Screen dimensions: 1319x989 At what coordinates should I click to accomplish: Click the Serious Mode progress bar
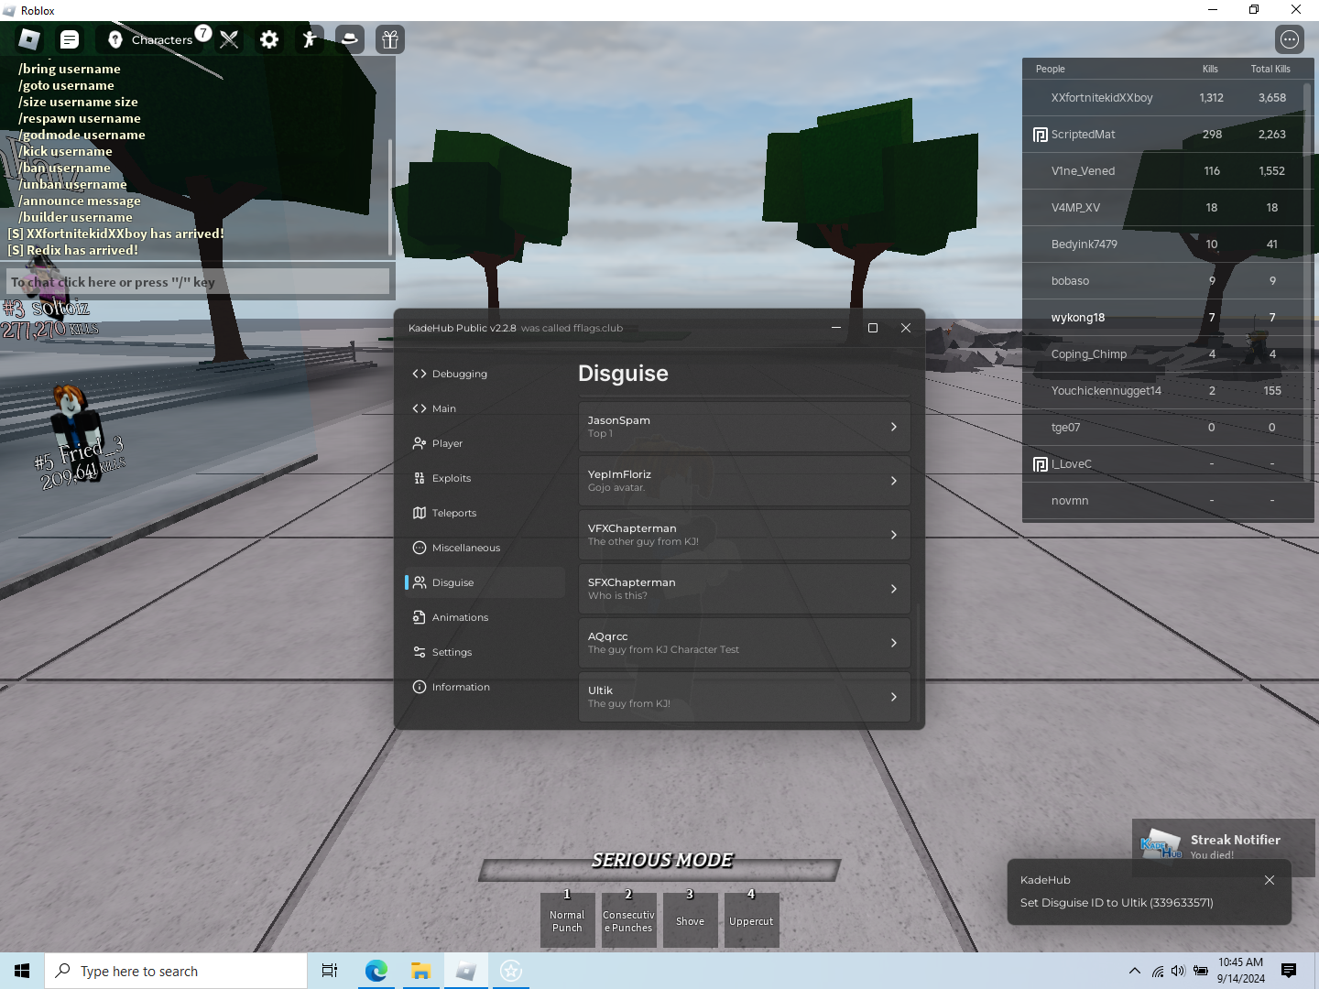(x=659, y=870)
